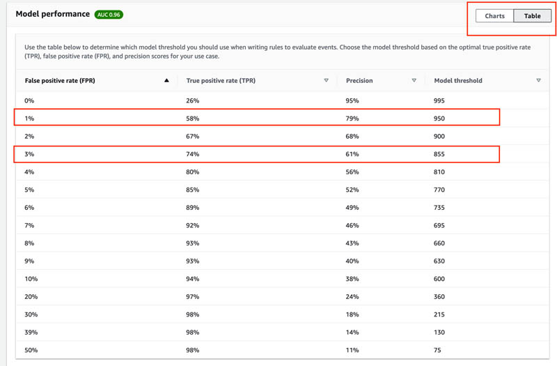Select the 10% FPR row

[x=283, y=279]
